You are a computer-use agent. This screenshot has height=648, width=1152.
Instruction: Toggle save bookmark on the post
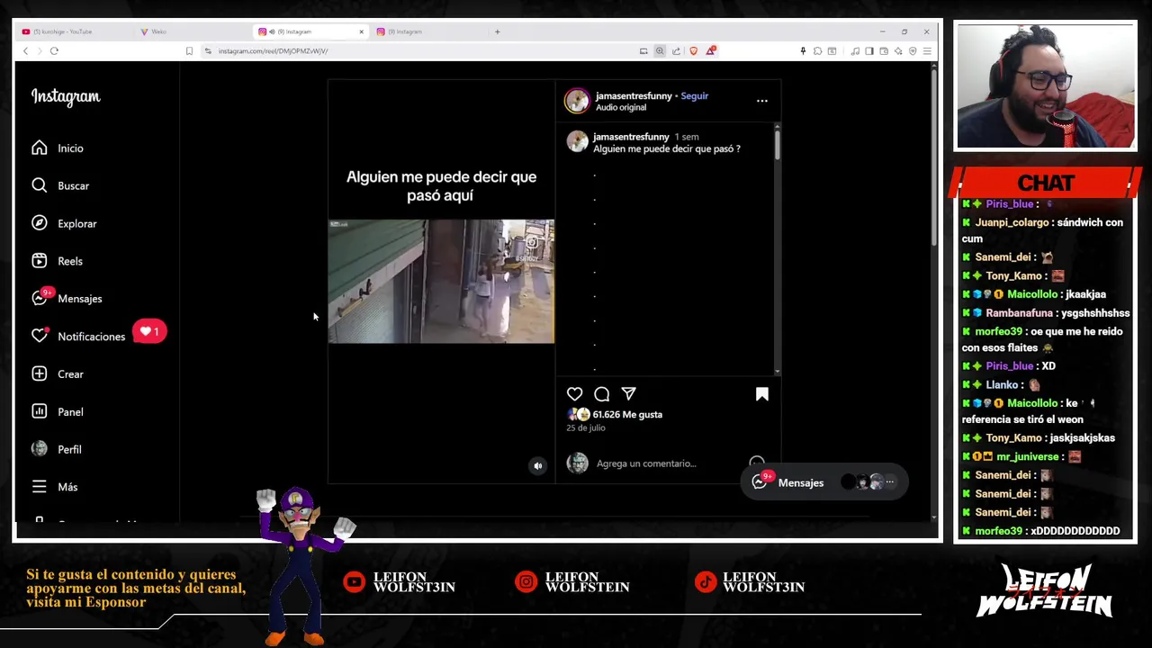762,394
